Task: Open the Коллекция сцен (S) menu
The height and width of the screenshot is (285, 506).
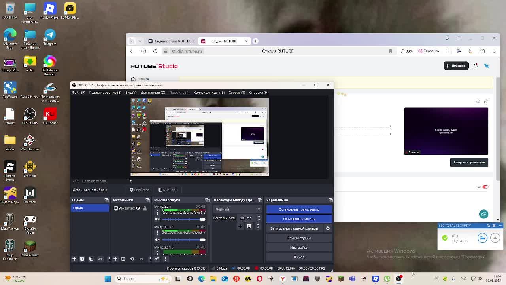Action: coord(209,93)
